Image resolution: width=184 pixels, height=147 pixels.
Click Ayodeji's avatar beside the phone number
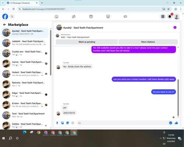tap(58, 113)
